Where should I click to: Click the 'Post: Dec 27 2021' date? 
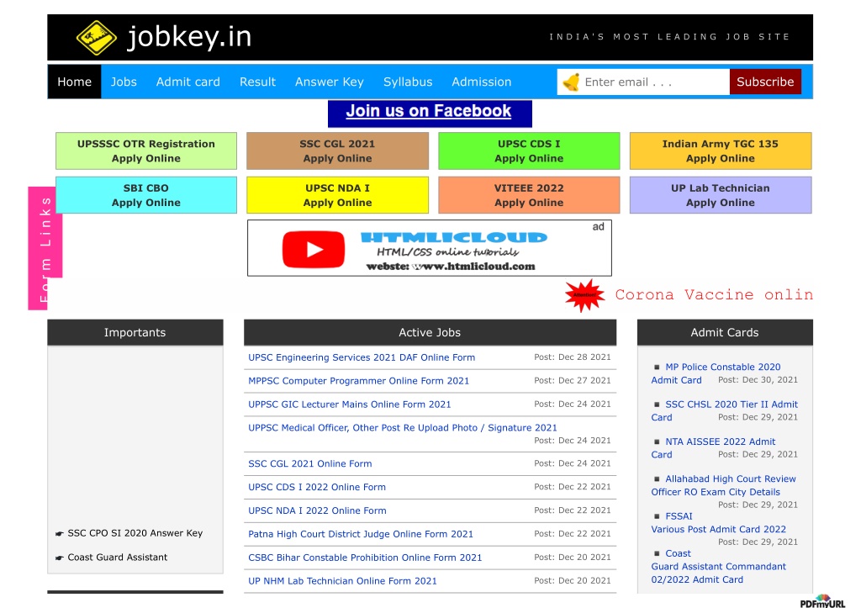(x=572, y=381)
